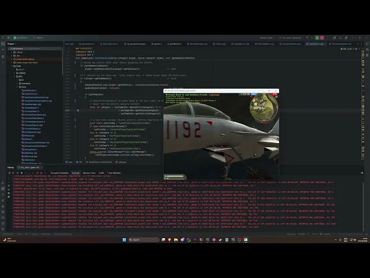Open the Find magnifier tool on left stripe
The image size is (370, 278).
click(3, 195)
